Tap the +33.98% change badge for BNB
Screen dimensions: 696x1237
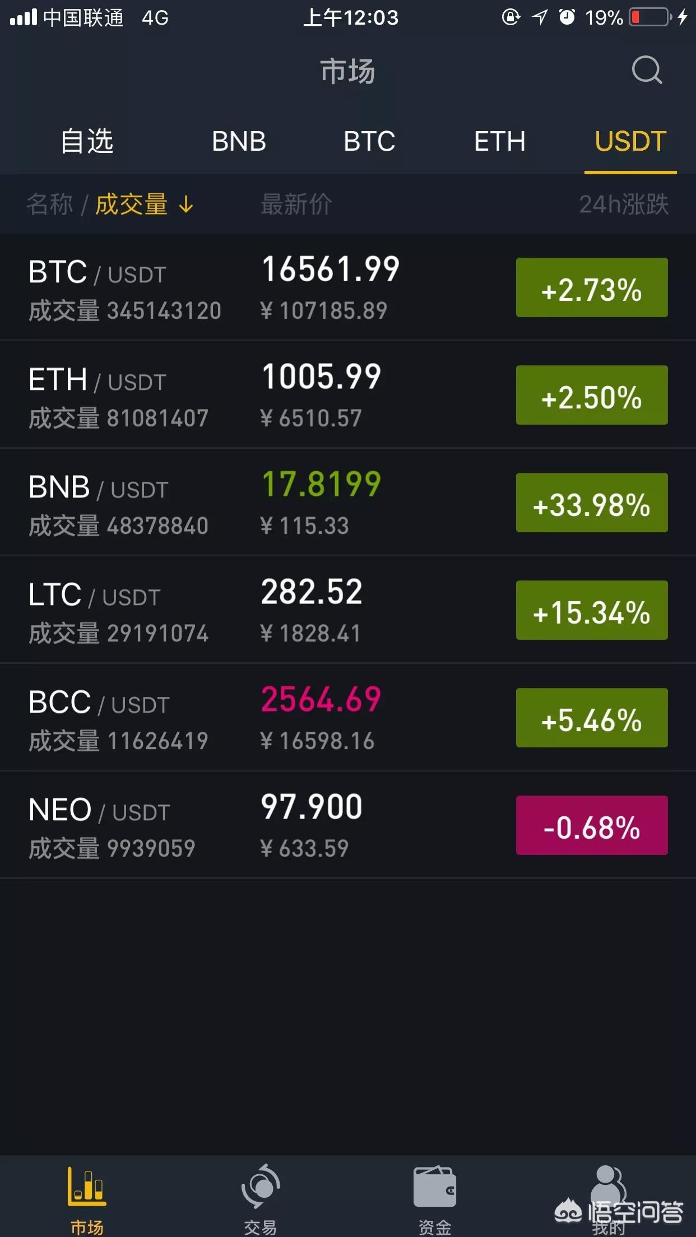pyautogui.click(x=592, y=503)
